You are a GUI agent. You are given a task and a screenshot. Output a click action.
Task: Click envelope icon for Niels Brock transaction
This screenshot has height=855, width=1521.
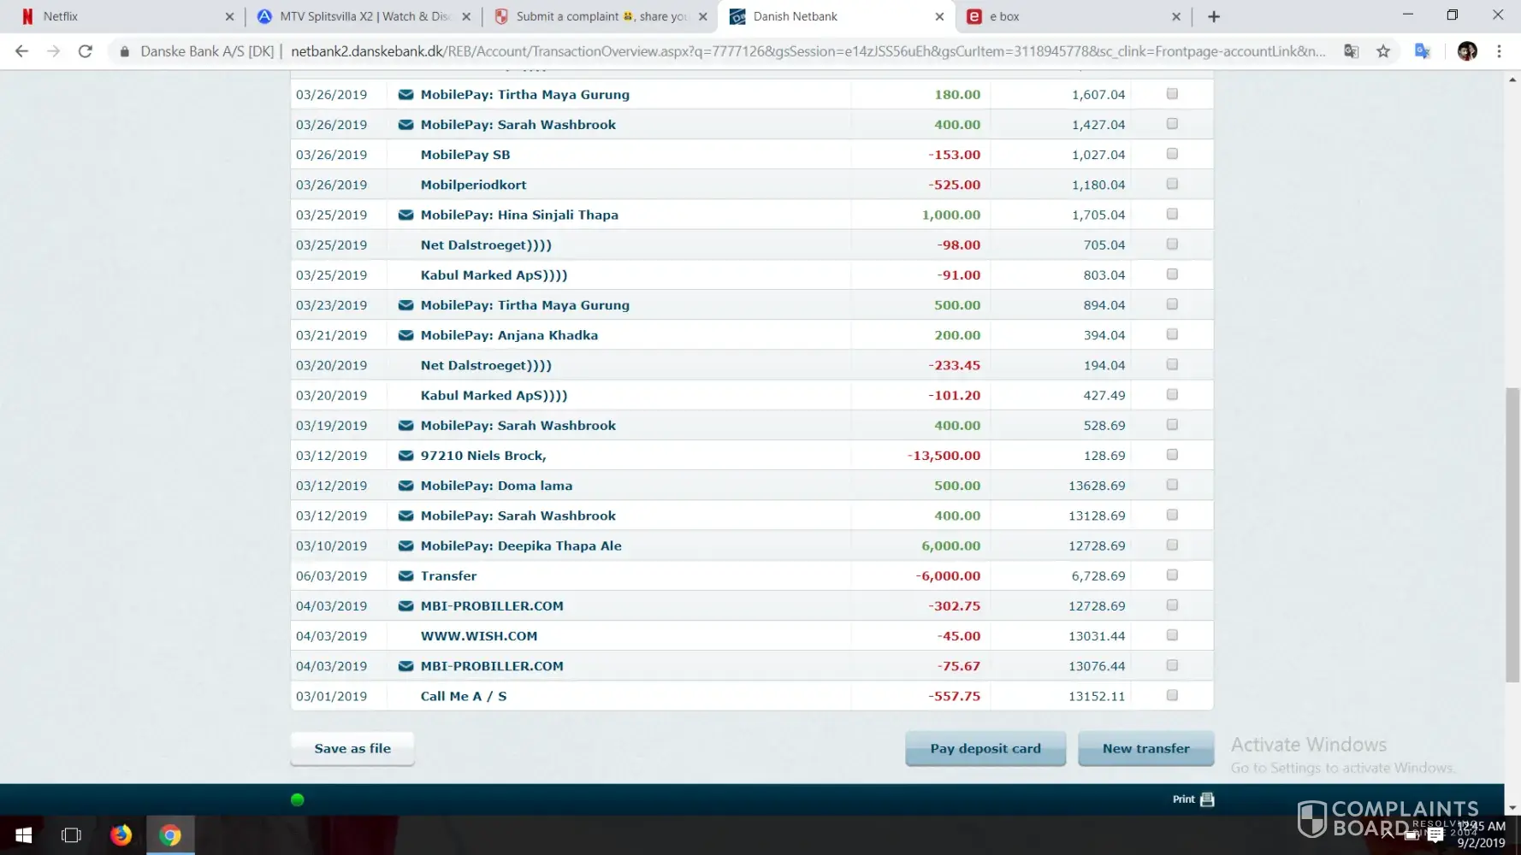click(x=406, y=456)
